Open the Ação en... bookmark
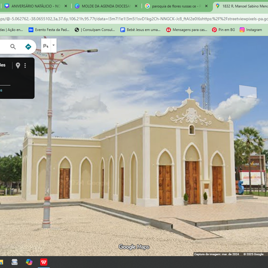Image resolution: width=268 pixels, height=268 pixels. coord(12,30)
